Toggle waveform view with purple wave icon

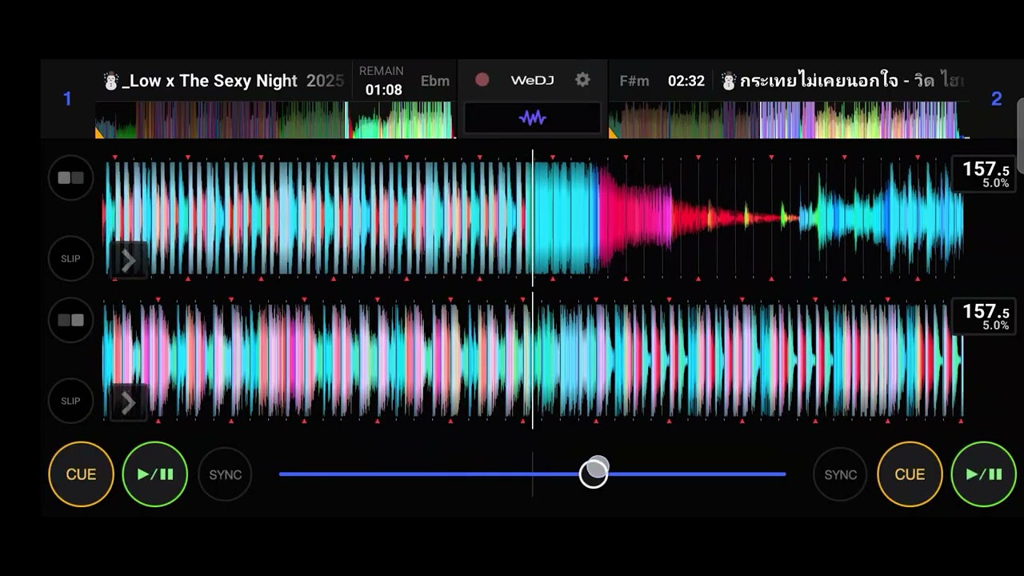point(532,118)
